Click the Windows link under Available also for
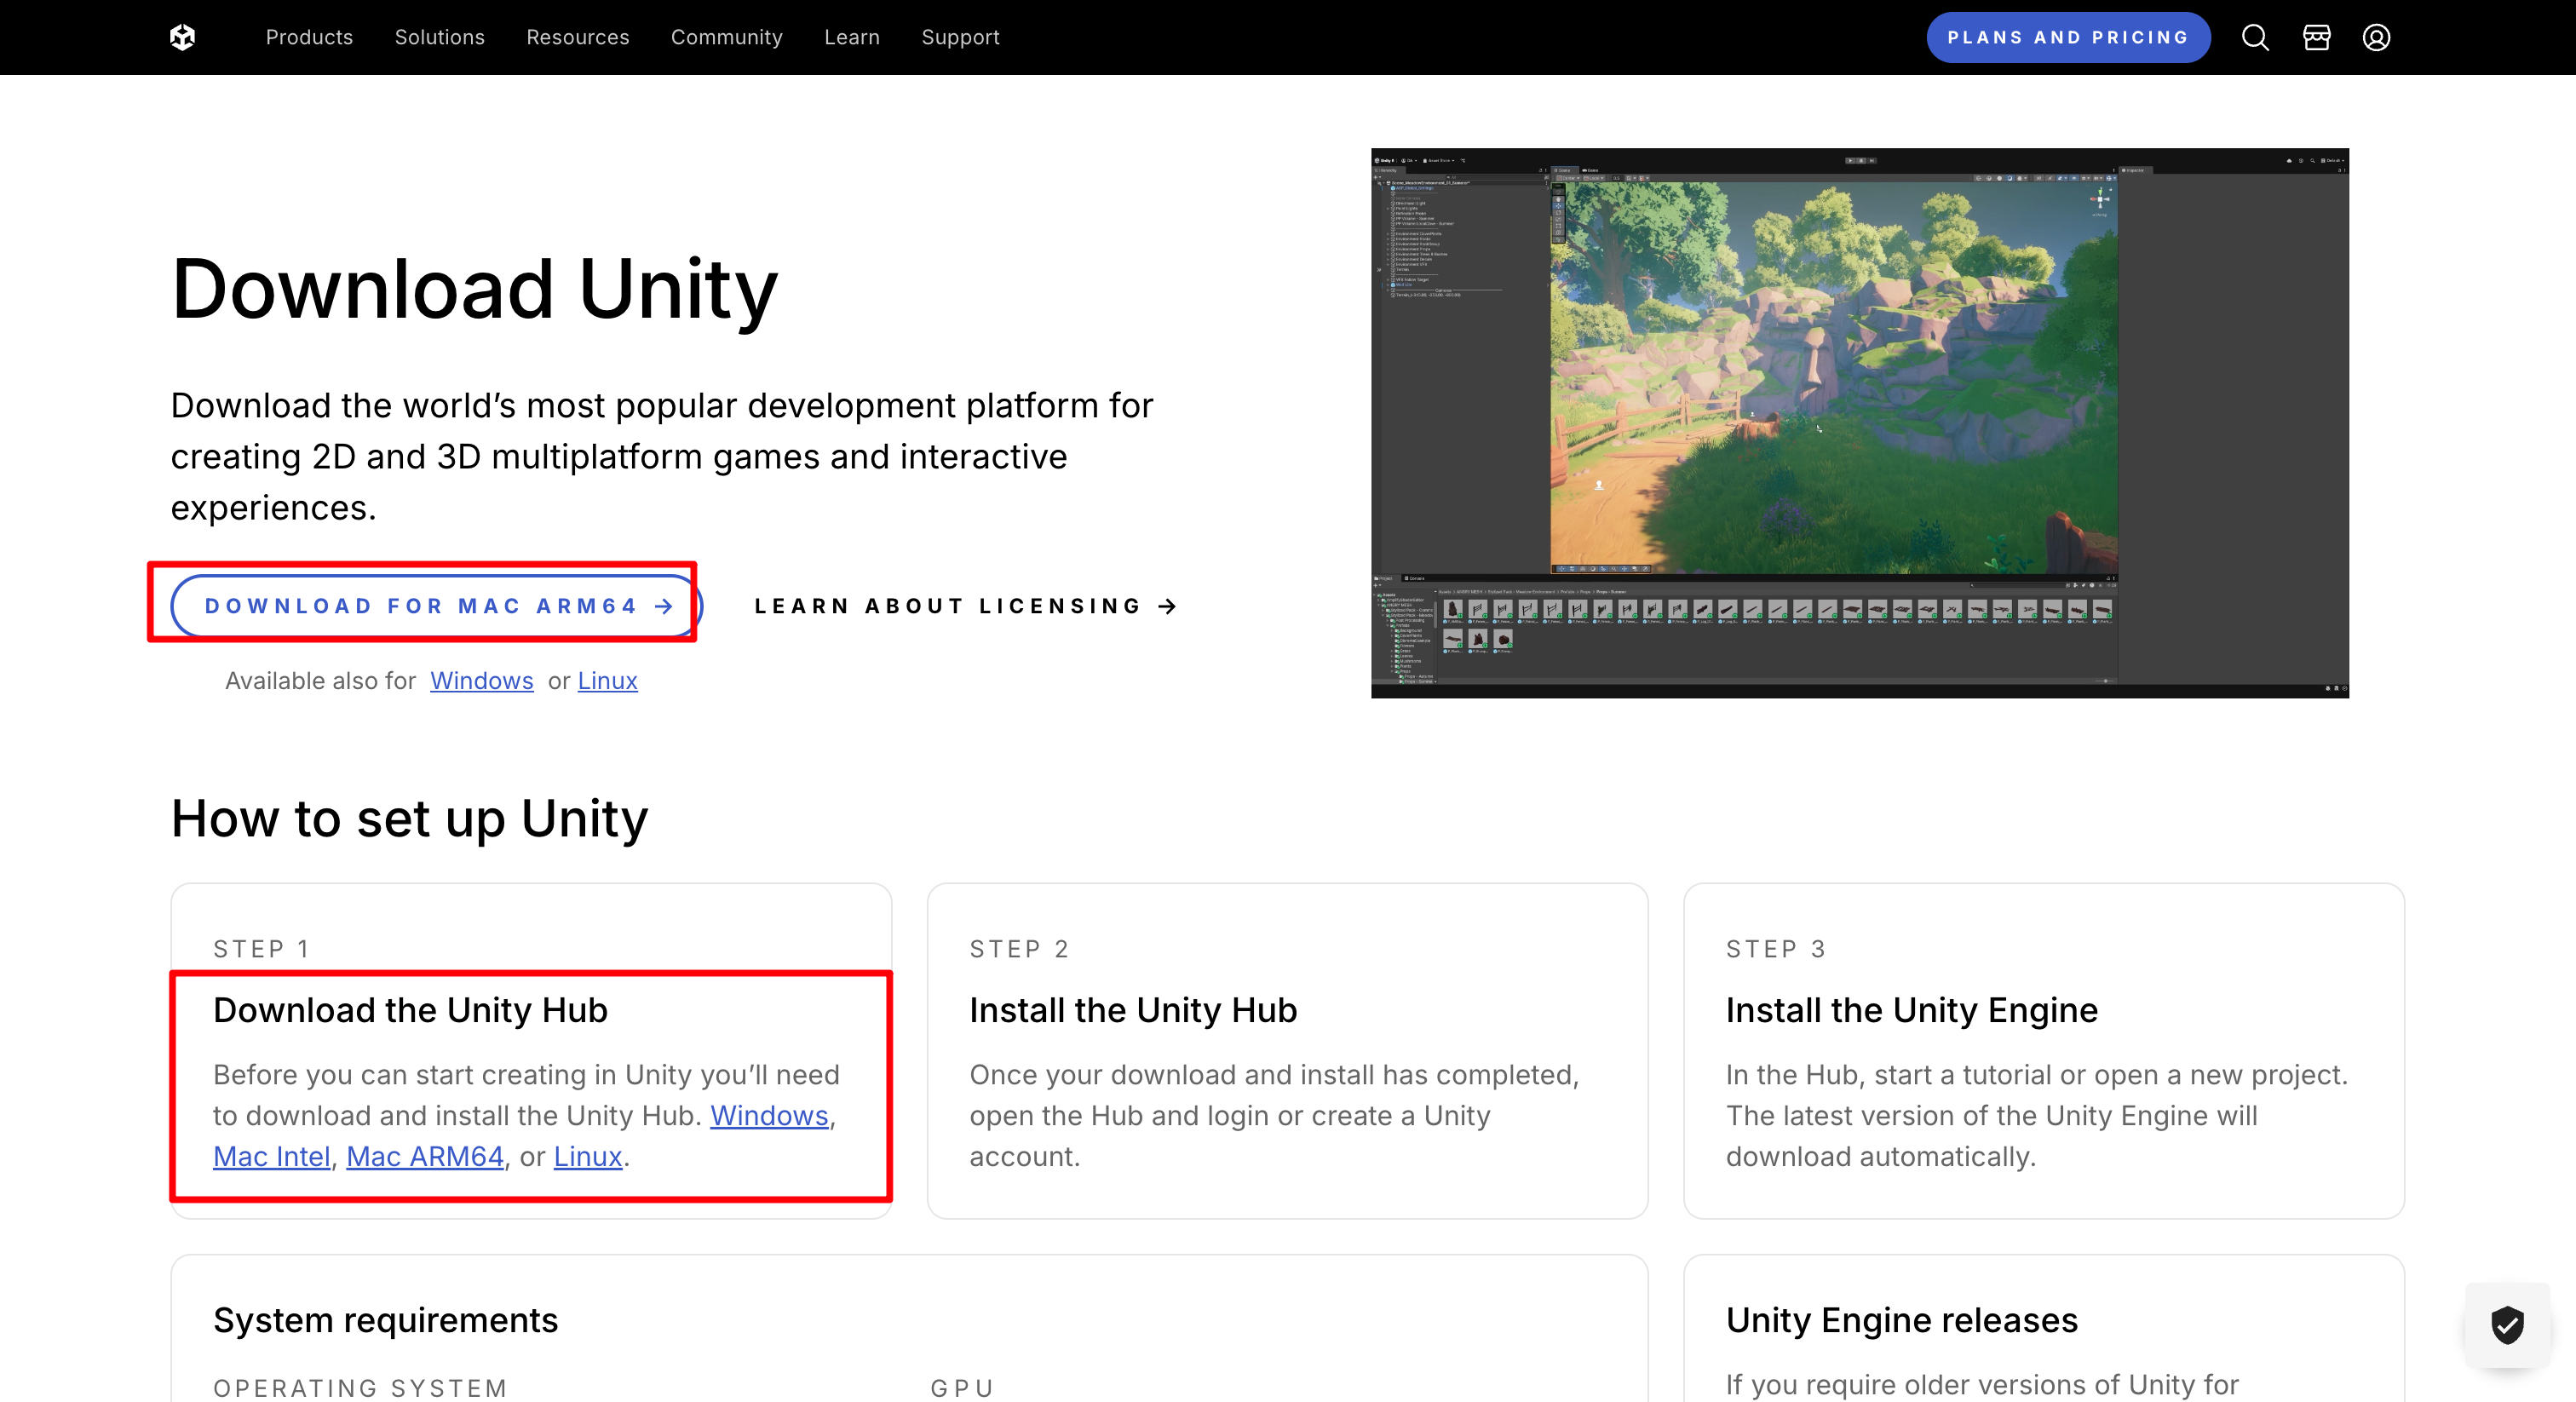Screen dimensions: 2576x1402 click(x=482, y=680)
